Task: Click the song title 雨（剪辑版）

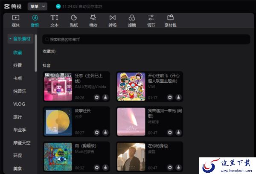Action: pyautogui.click(x=86, y=146)
